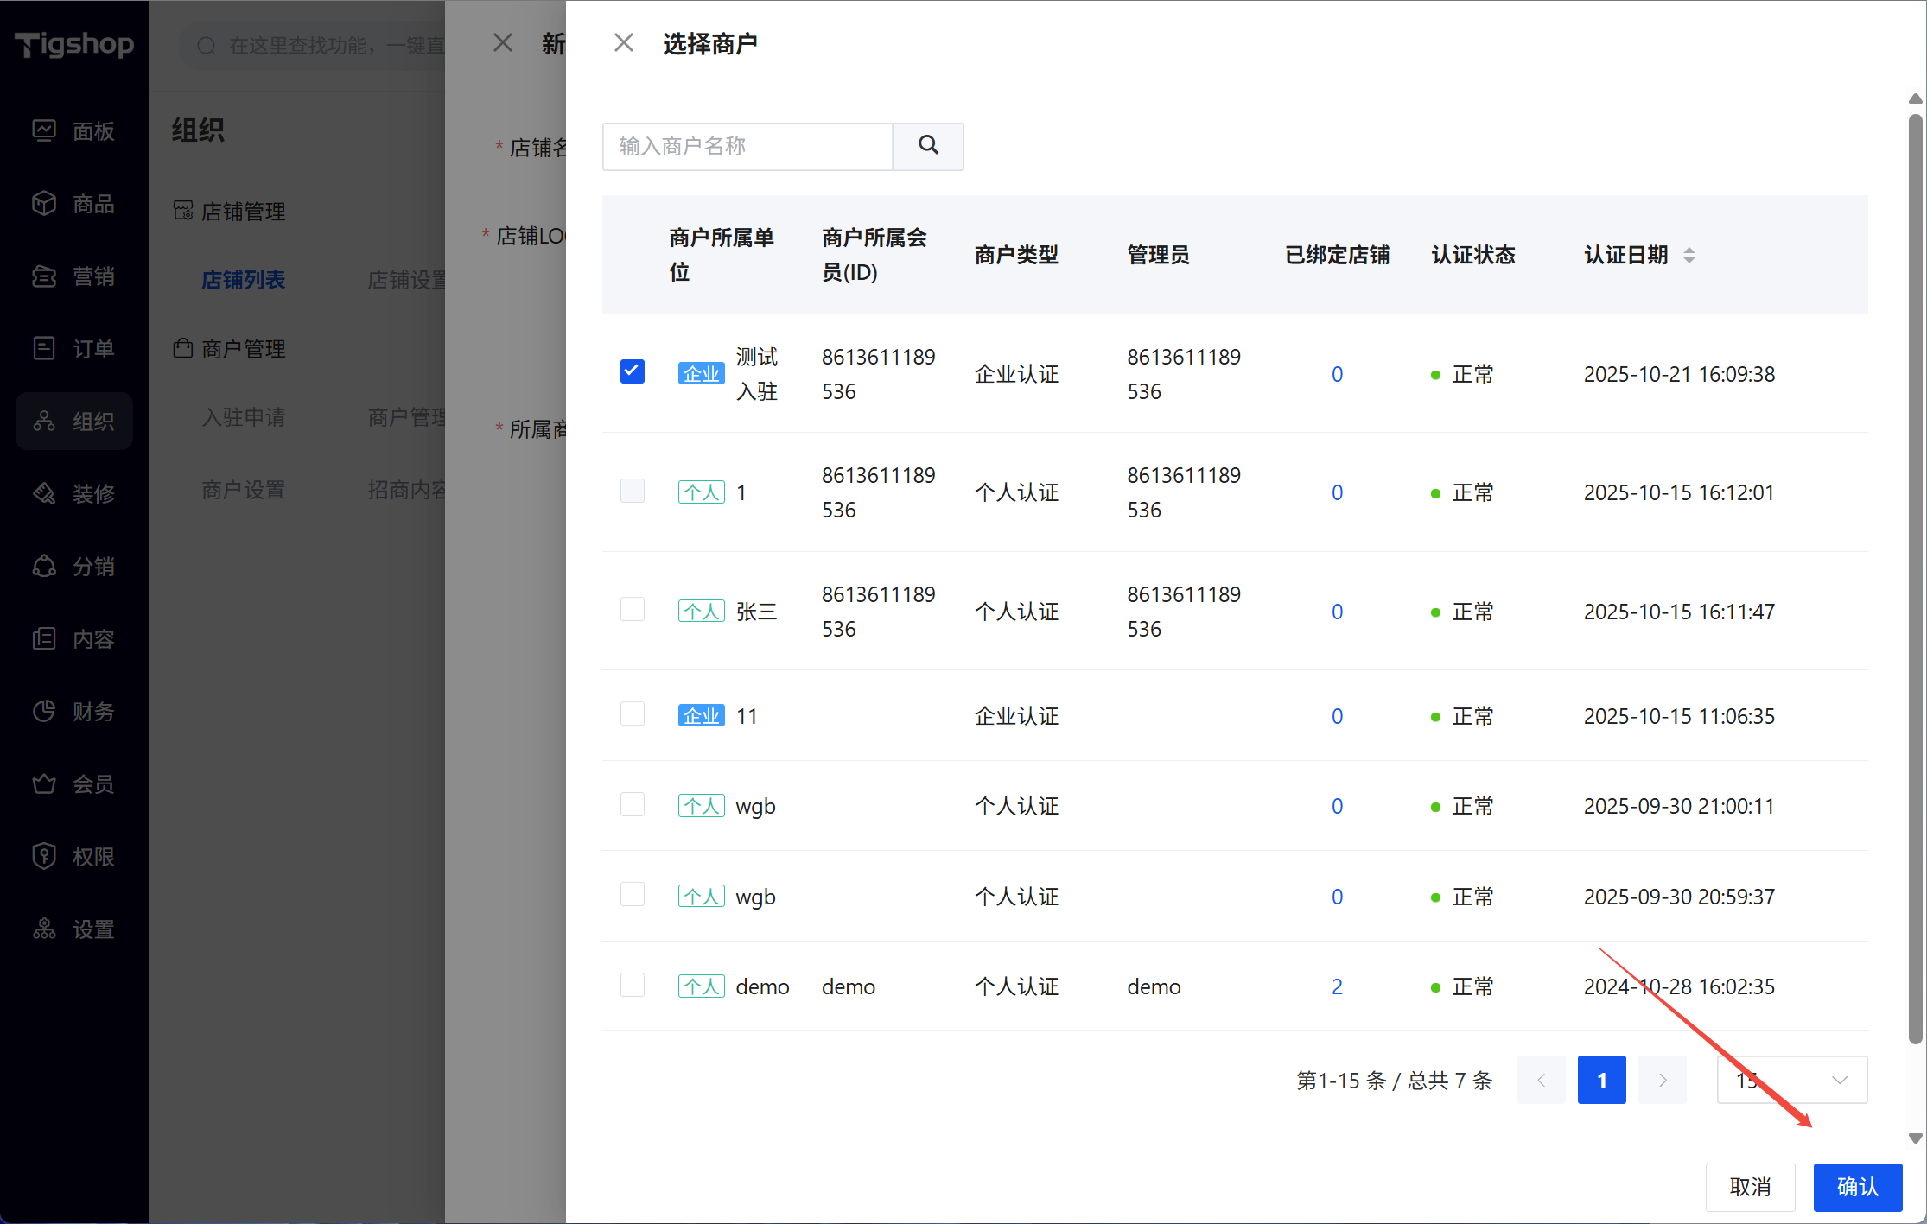The width and height of the screenshot is (1927, 1224).
Task: Tick the checkbox for merchant 11
Action: pos(633,713)
